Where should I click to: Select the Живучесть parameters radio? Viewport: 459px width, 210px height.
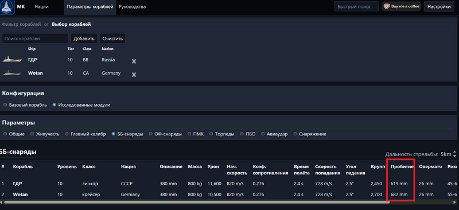click(x=45, y=134)
